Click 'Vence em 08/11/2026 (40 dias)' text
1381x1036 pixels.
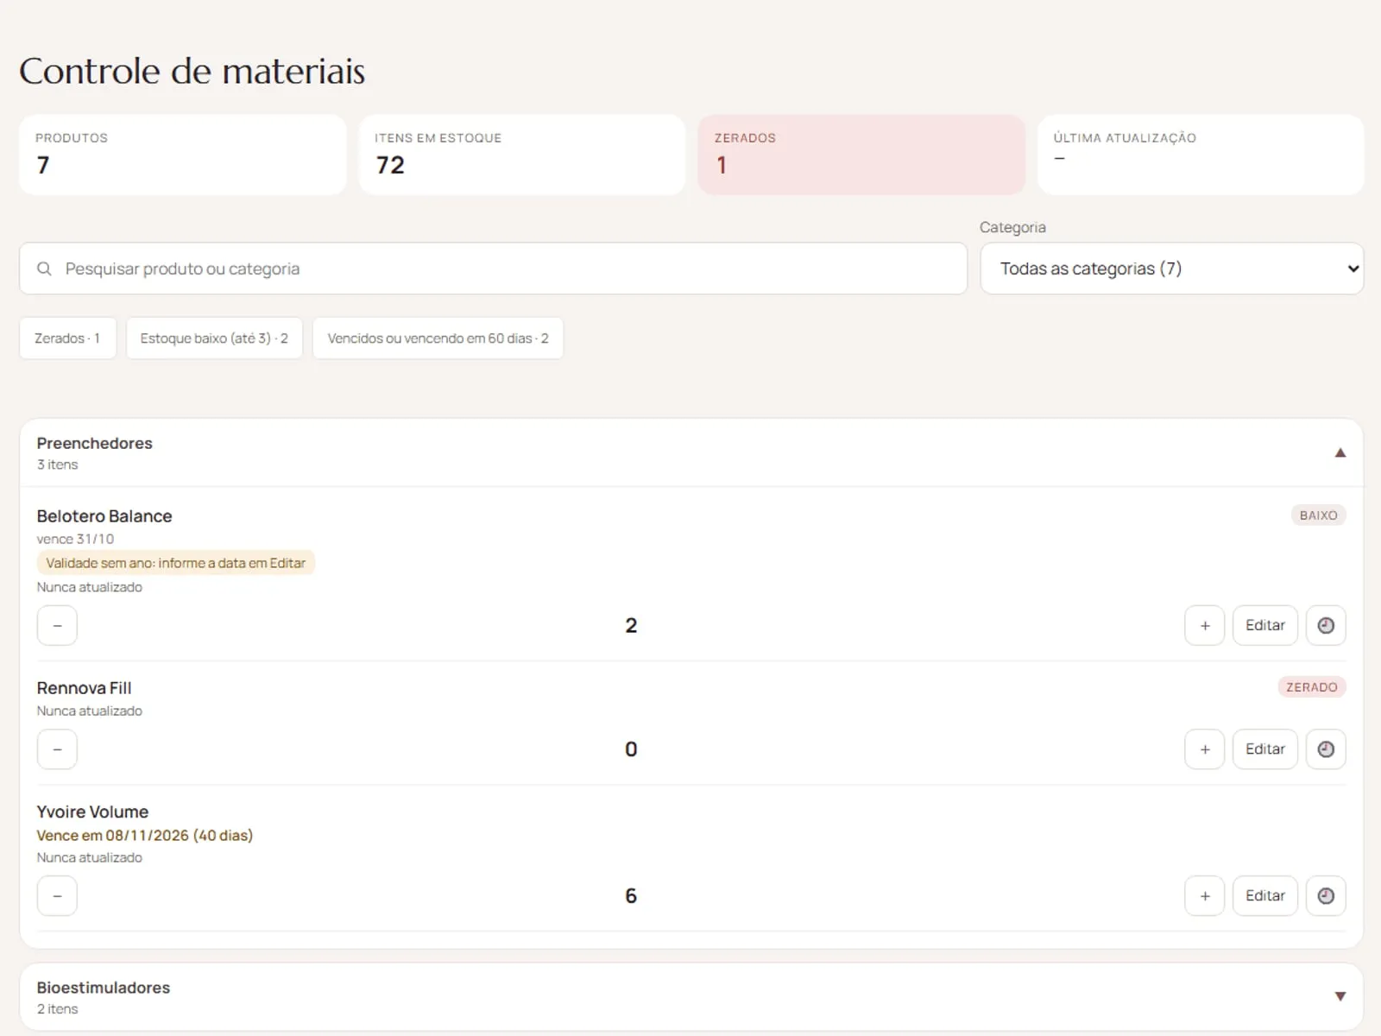point(145,836)
